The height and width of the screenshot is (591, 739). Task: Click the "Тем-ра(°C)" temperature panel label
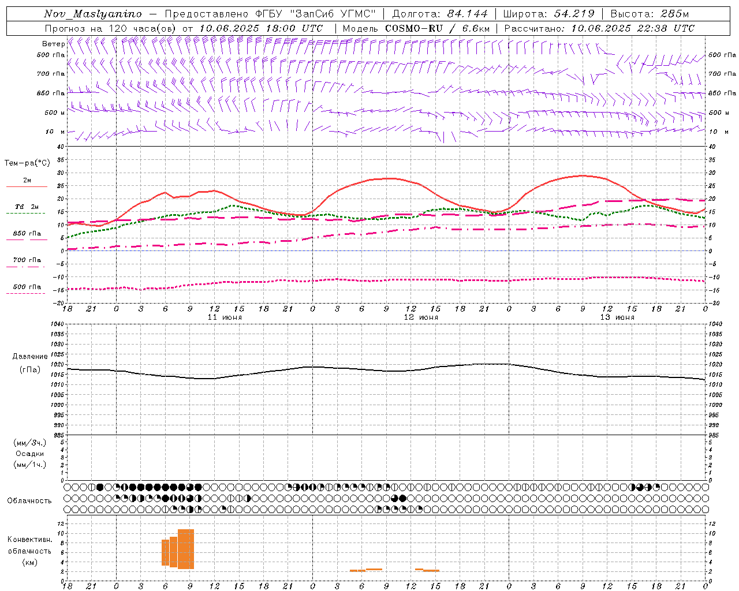pyautogui.click(x=27, y=163)
